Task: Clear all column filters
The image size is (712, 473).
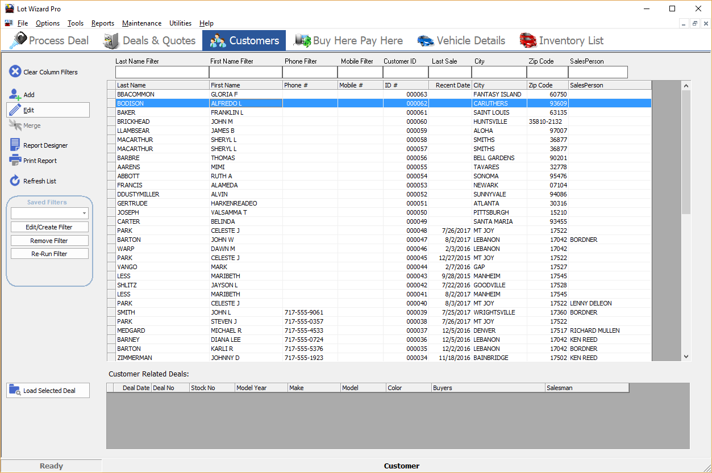Action: [x=48, y=72]
